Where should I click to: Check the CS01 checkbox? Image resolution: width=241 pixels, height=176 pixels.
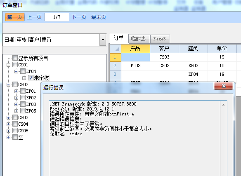pyautogui.click(x=15, y=64)
